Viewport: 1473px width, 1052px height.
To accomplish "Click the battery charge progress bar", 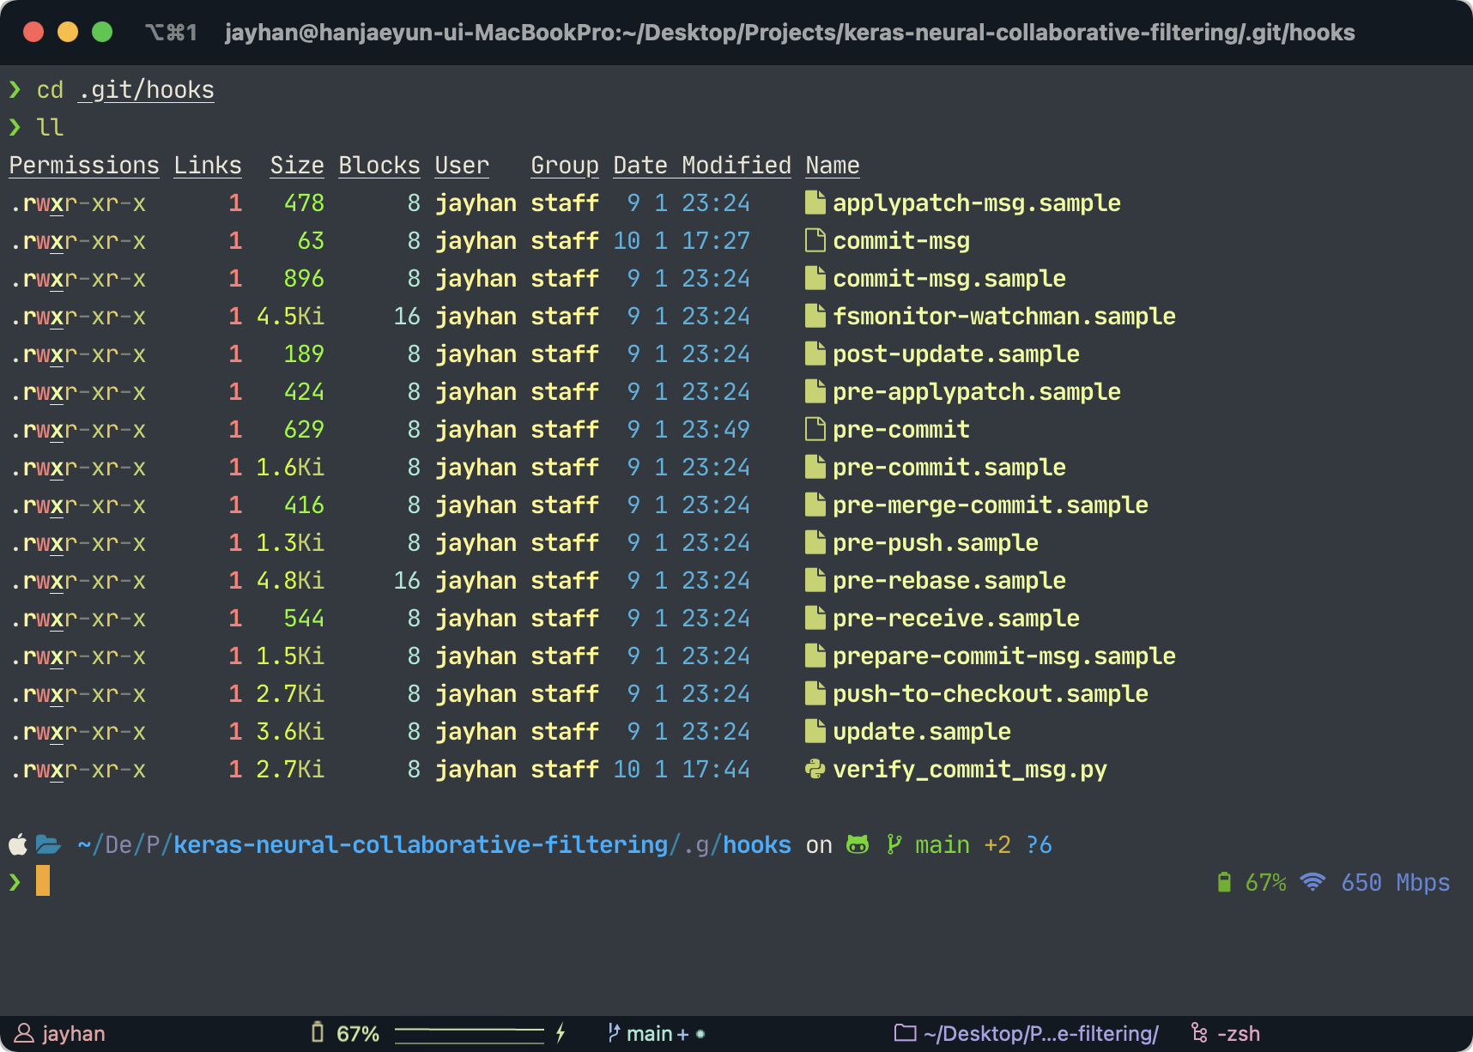I will tap(469, 1033).
